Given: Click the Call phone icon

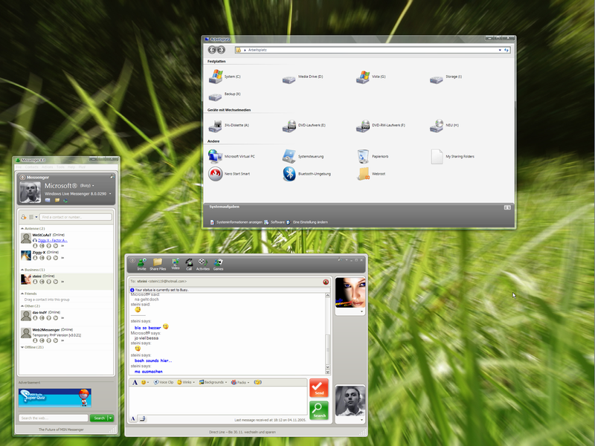Looking at the screenshot, I should tap(189, 263).
